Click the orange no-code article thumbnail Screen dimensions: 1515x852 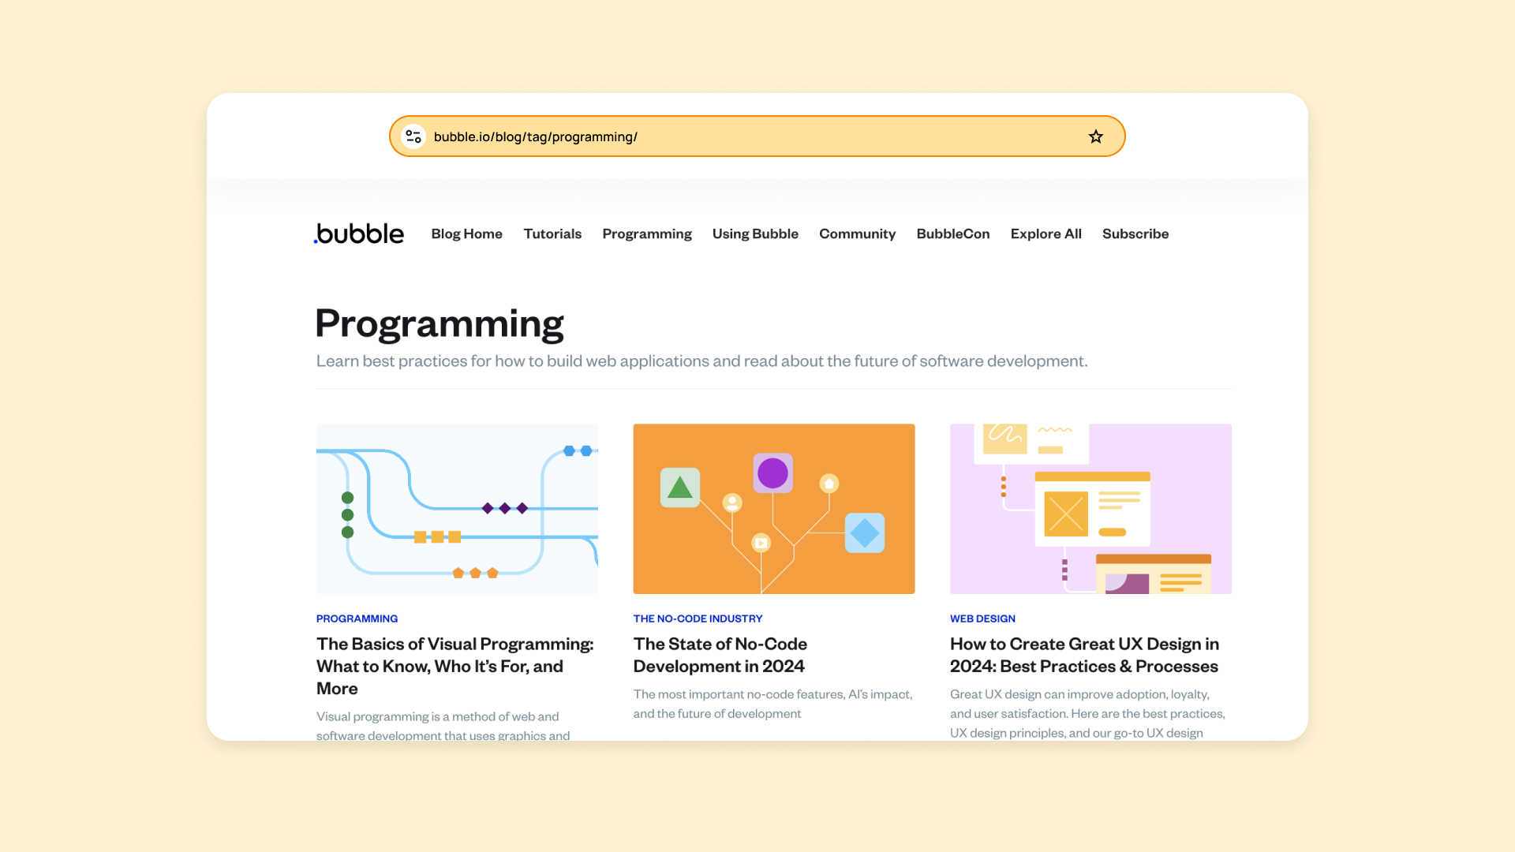[x=773, y=508]
